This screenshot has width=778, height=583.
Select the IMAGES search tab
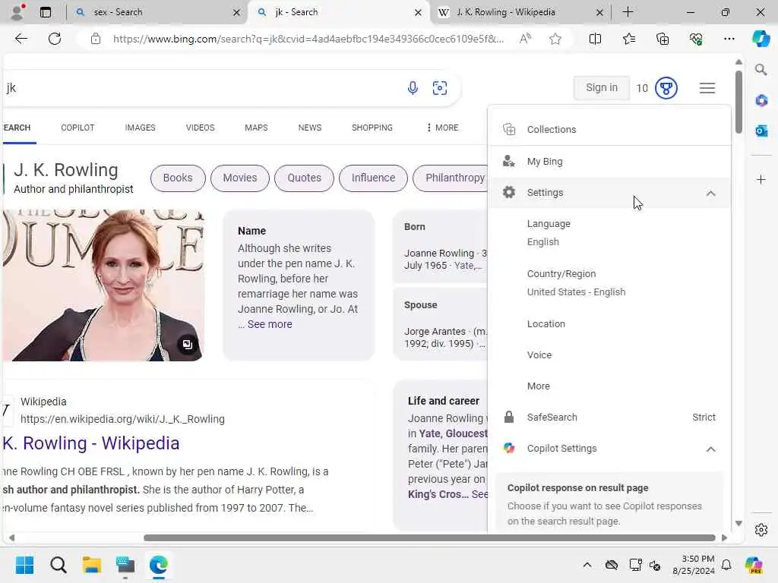coord(140,128)
